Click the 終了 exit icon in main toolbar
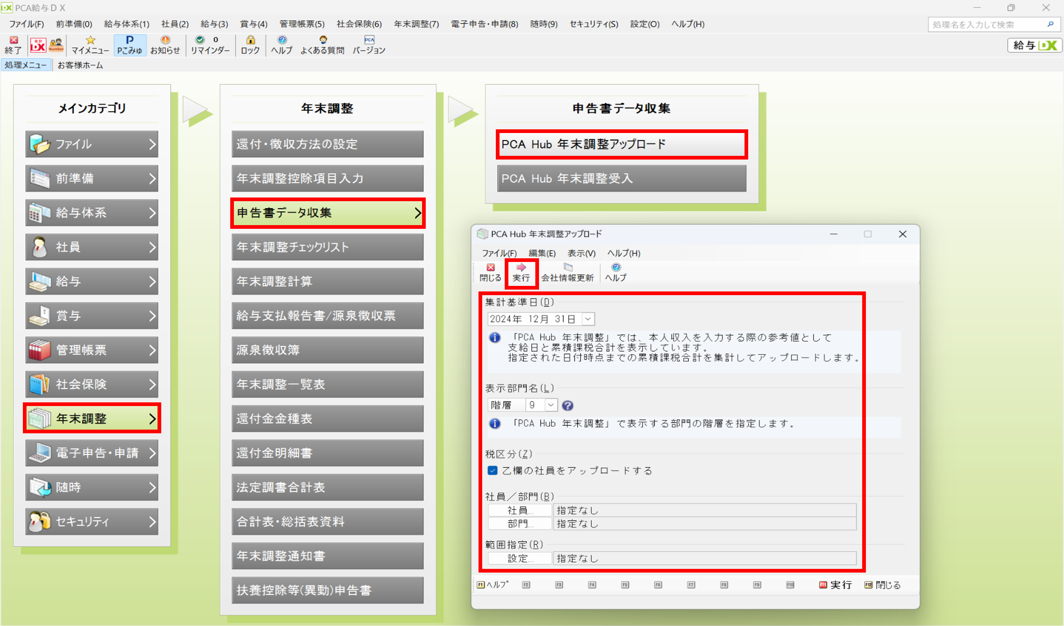 pos(14,45)
